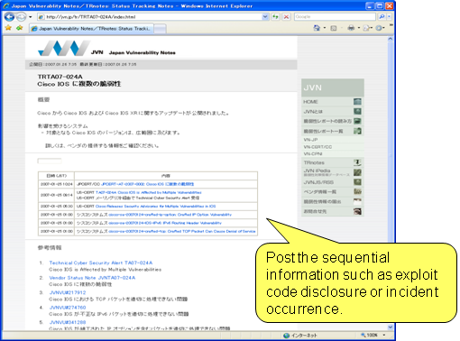460x341 pixels.
Task: Open the Print options dropdown arrow
Action: pos(359,28)
